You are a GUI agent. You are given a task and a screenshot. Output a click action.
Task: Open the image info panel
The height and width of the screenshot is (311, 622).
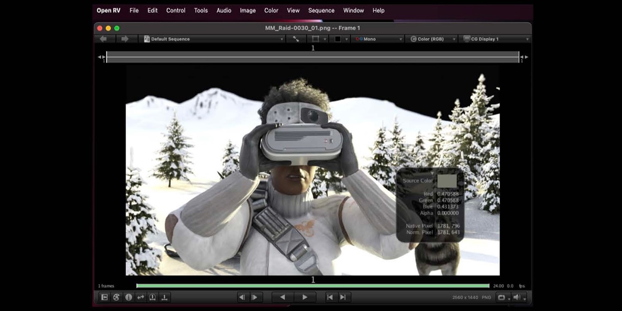coord(129,297)
